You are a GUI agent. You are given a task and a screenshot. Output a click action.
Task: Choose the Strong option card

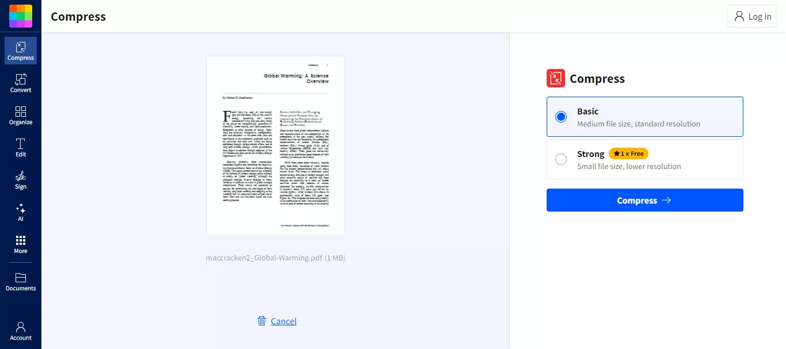(644, 159)
